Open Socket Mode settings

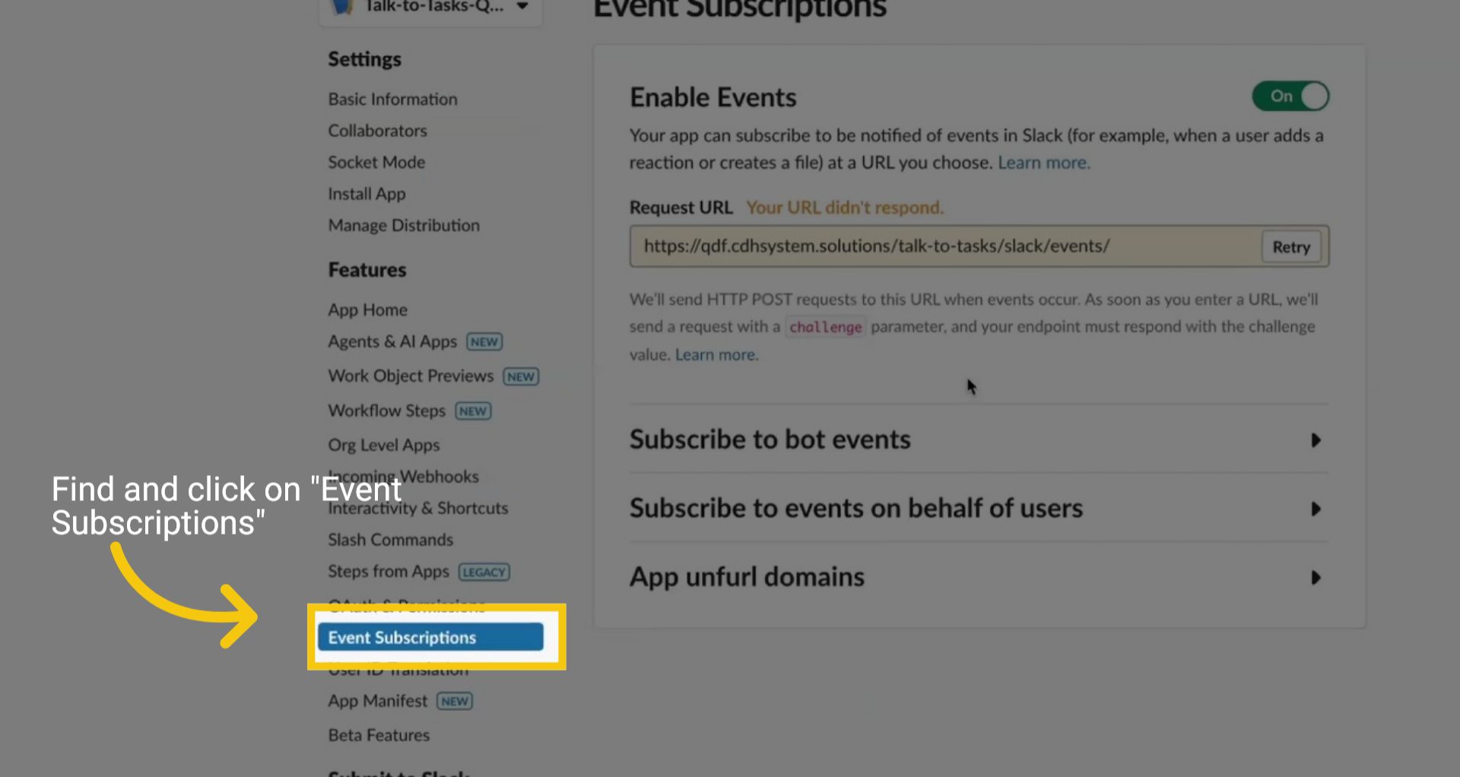[x=376, y=162]
